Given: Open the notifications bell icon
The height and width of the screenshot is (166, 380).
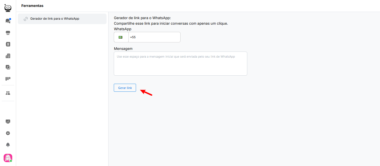Looking at the screenshot, I should [x=8, y=145].
